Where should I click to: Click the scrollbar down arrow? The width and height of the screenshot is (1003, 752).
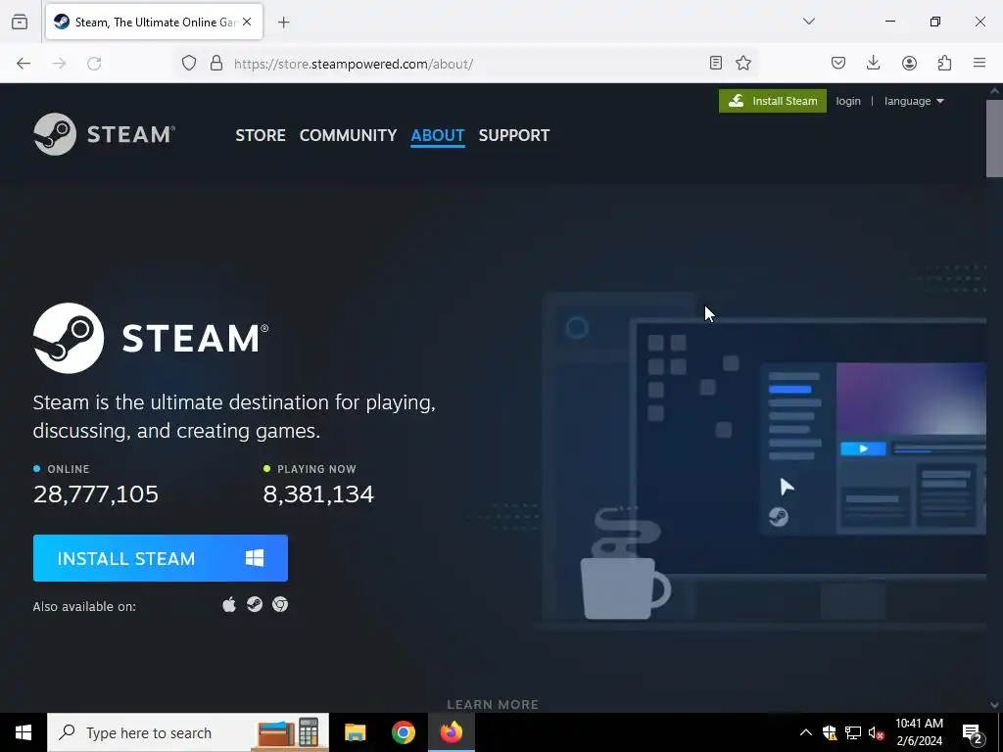coord(994,705)
